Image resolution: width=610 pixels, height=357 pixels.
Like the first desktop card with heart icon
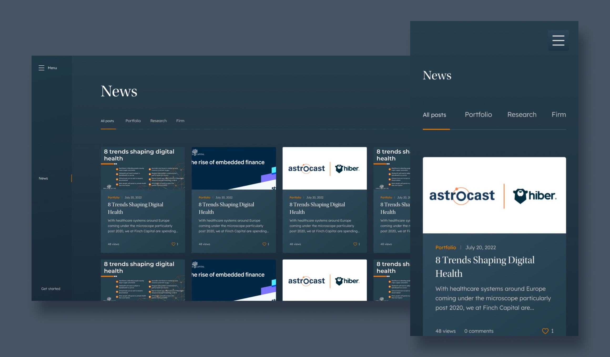[x=174, y=244]
